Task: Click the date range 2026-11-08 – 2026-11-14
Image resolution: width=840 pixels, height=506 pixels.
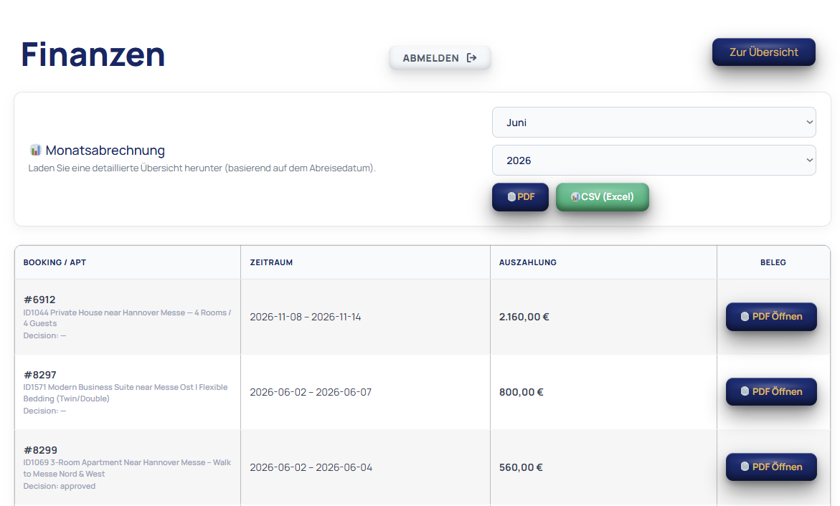Action: [306, 317]
